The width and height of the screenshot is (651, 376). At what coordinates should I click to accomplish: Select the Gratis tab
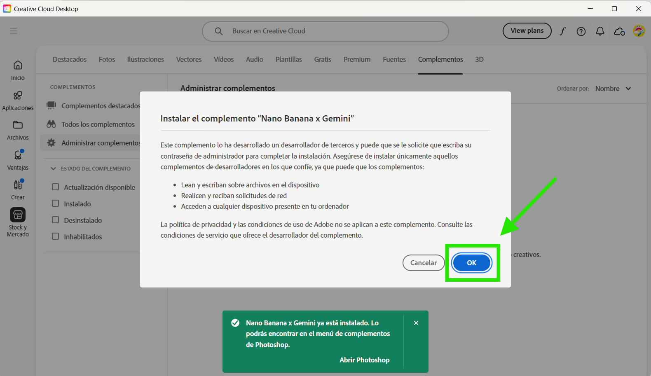point(323,59)
